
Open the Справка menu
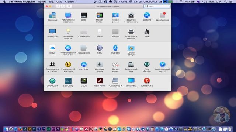coord(70,1)
